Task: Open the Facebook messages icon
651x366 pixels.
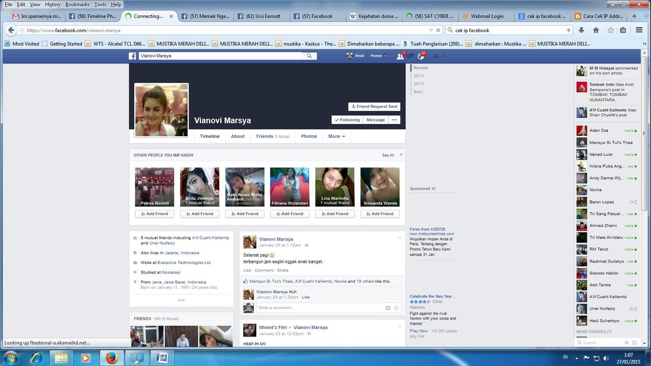Action: point(411,56)
